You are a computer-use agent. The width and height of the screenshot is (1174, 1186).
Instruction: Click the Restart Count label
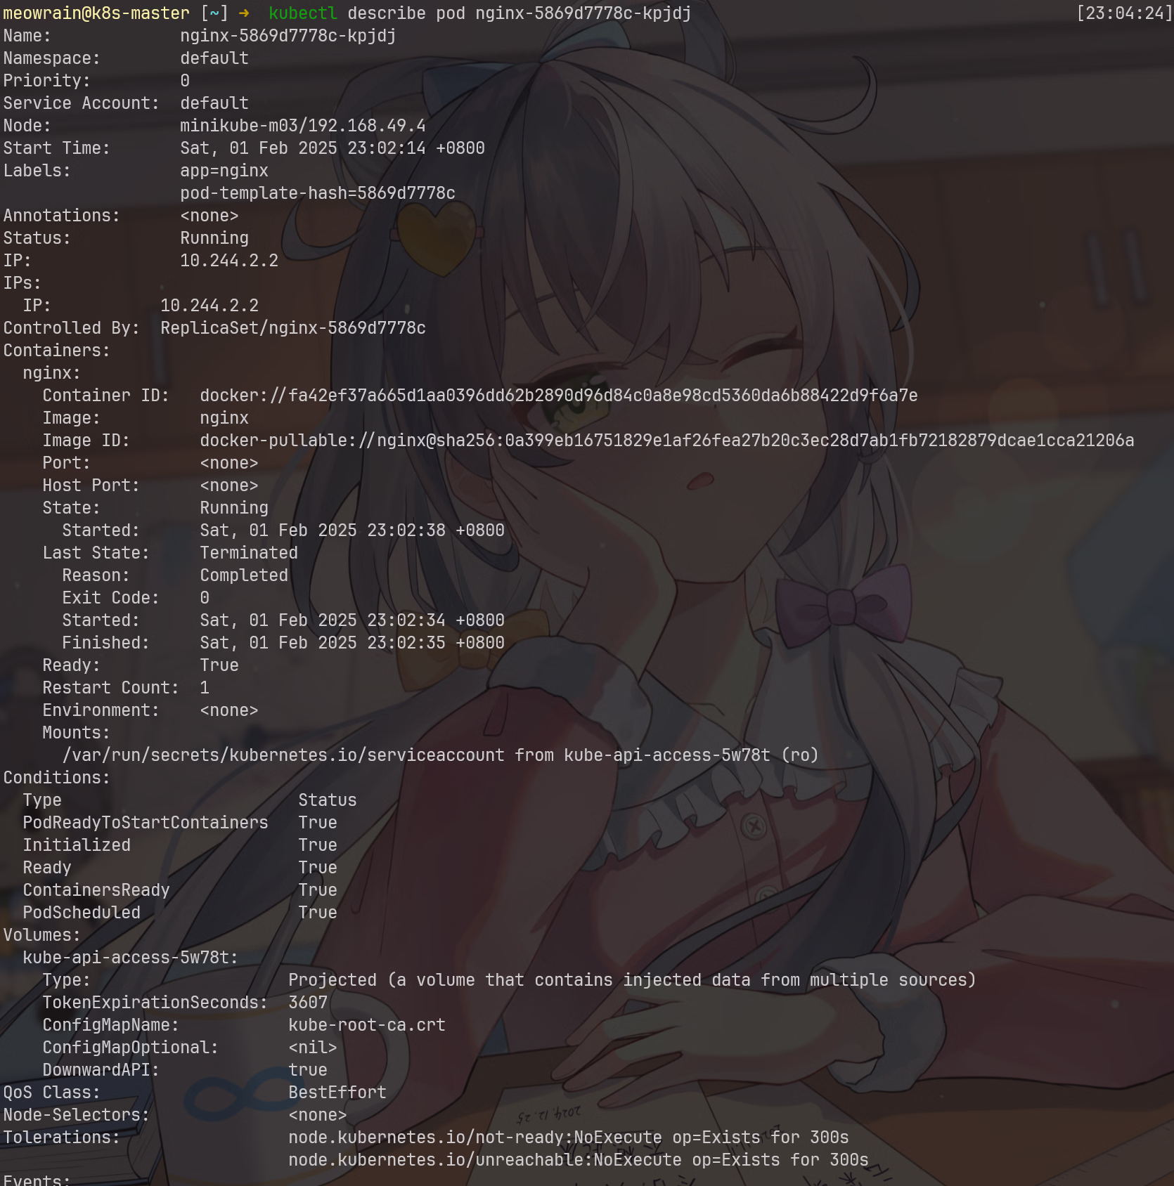110,688
